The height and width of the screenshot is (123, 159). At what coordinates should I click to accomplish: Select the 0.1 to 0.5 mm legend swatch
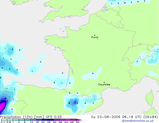click(x=4, y=120)
